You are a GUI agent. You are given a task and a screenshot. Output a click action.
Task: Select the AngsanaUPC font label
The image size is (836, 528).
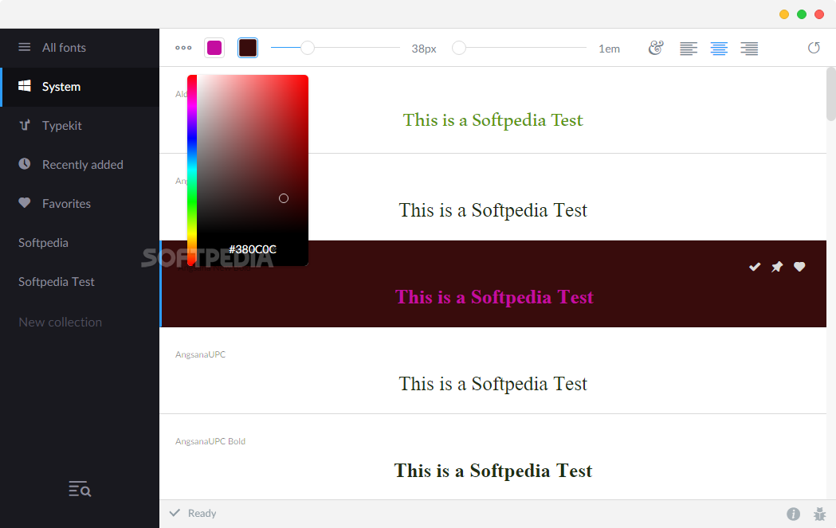tap(201, 355)
